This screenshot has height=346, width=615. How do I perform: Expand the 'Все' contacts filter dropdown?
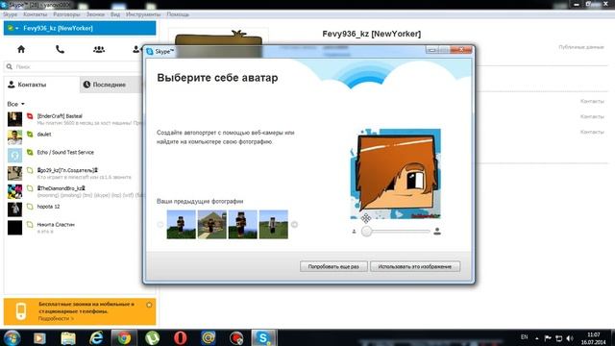(15, 104)
